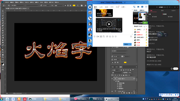Select the Horizontal Type tool in left toolbar
The height and width of the screenshot is (101, 180).
click(x=3, y=47)
